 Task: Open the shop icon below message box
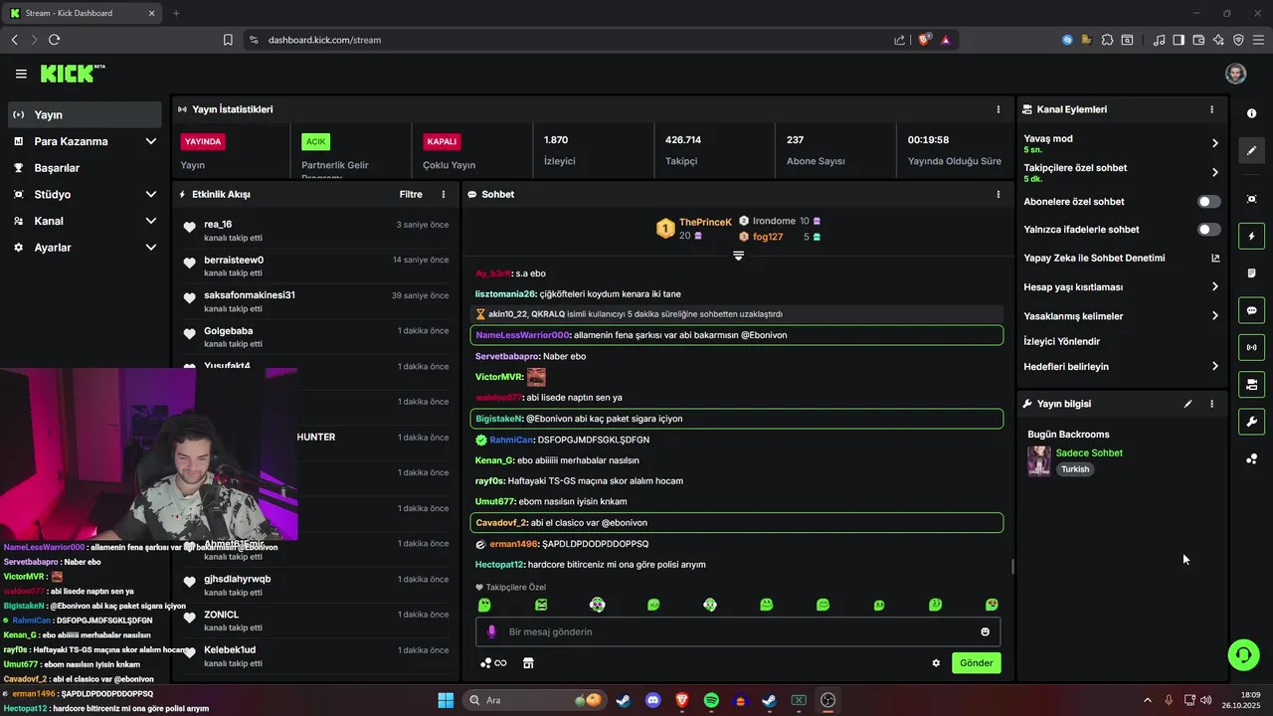point(528,663)
